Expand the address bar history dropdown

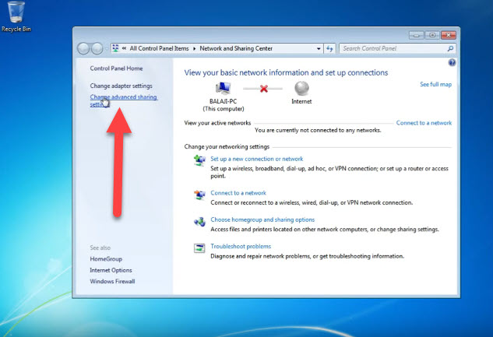pyautogui.click(x=319, y=49)
